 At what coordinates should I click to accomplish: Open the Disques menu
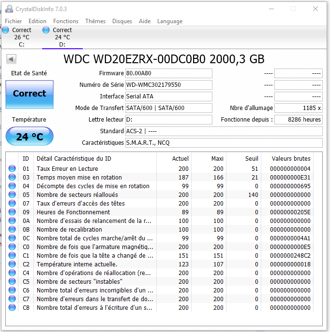pyautogui.click(x=122, y=21)
